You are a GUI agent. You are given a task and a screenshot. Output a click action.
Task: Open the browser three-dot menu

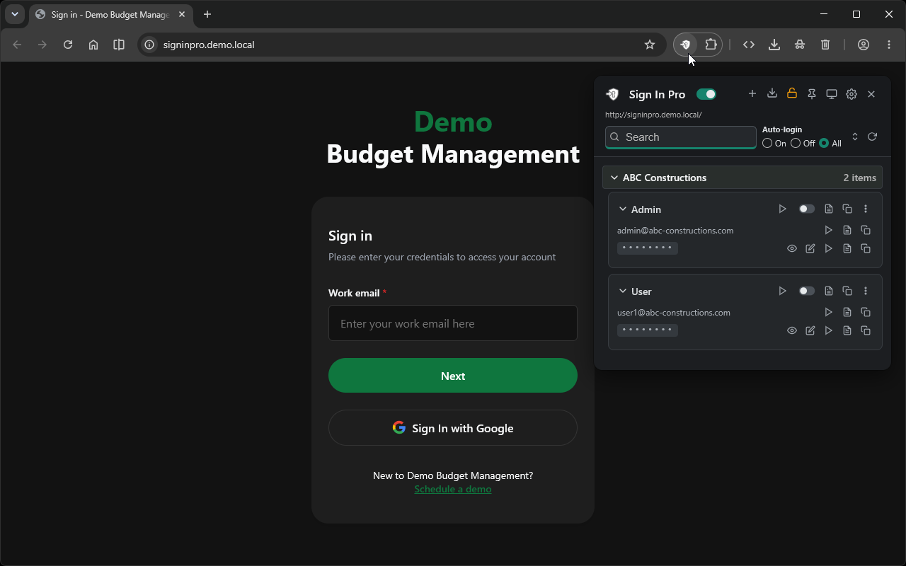[x=889, y=45]
